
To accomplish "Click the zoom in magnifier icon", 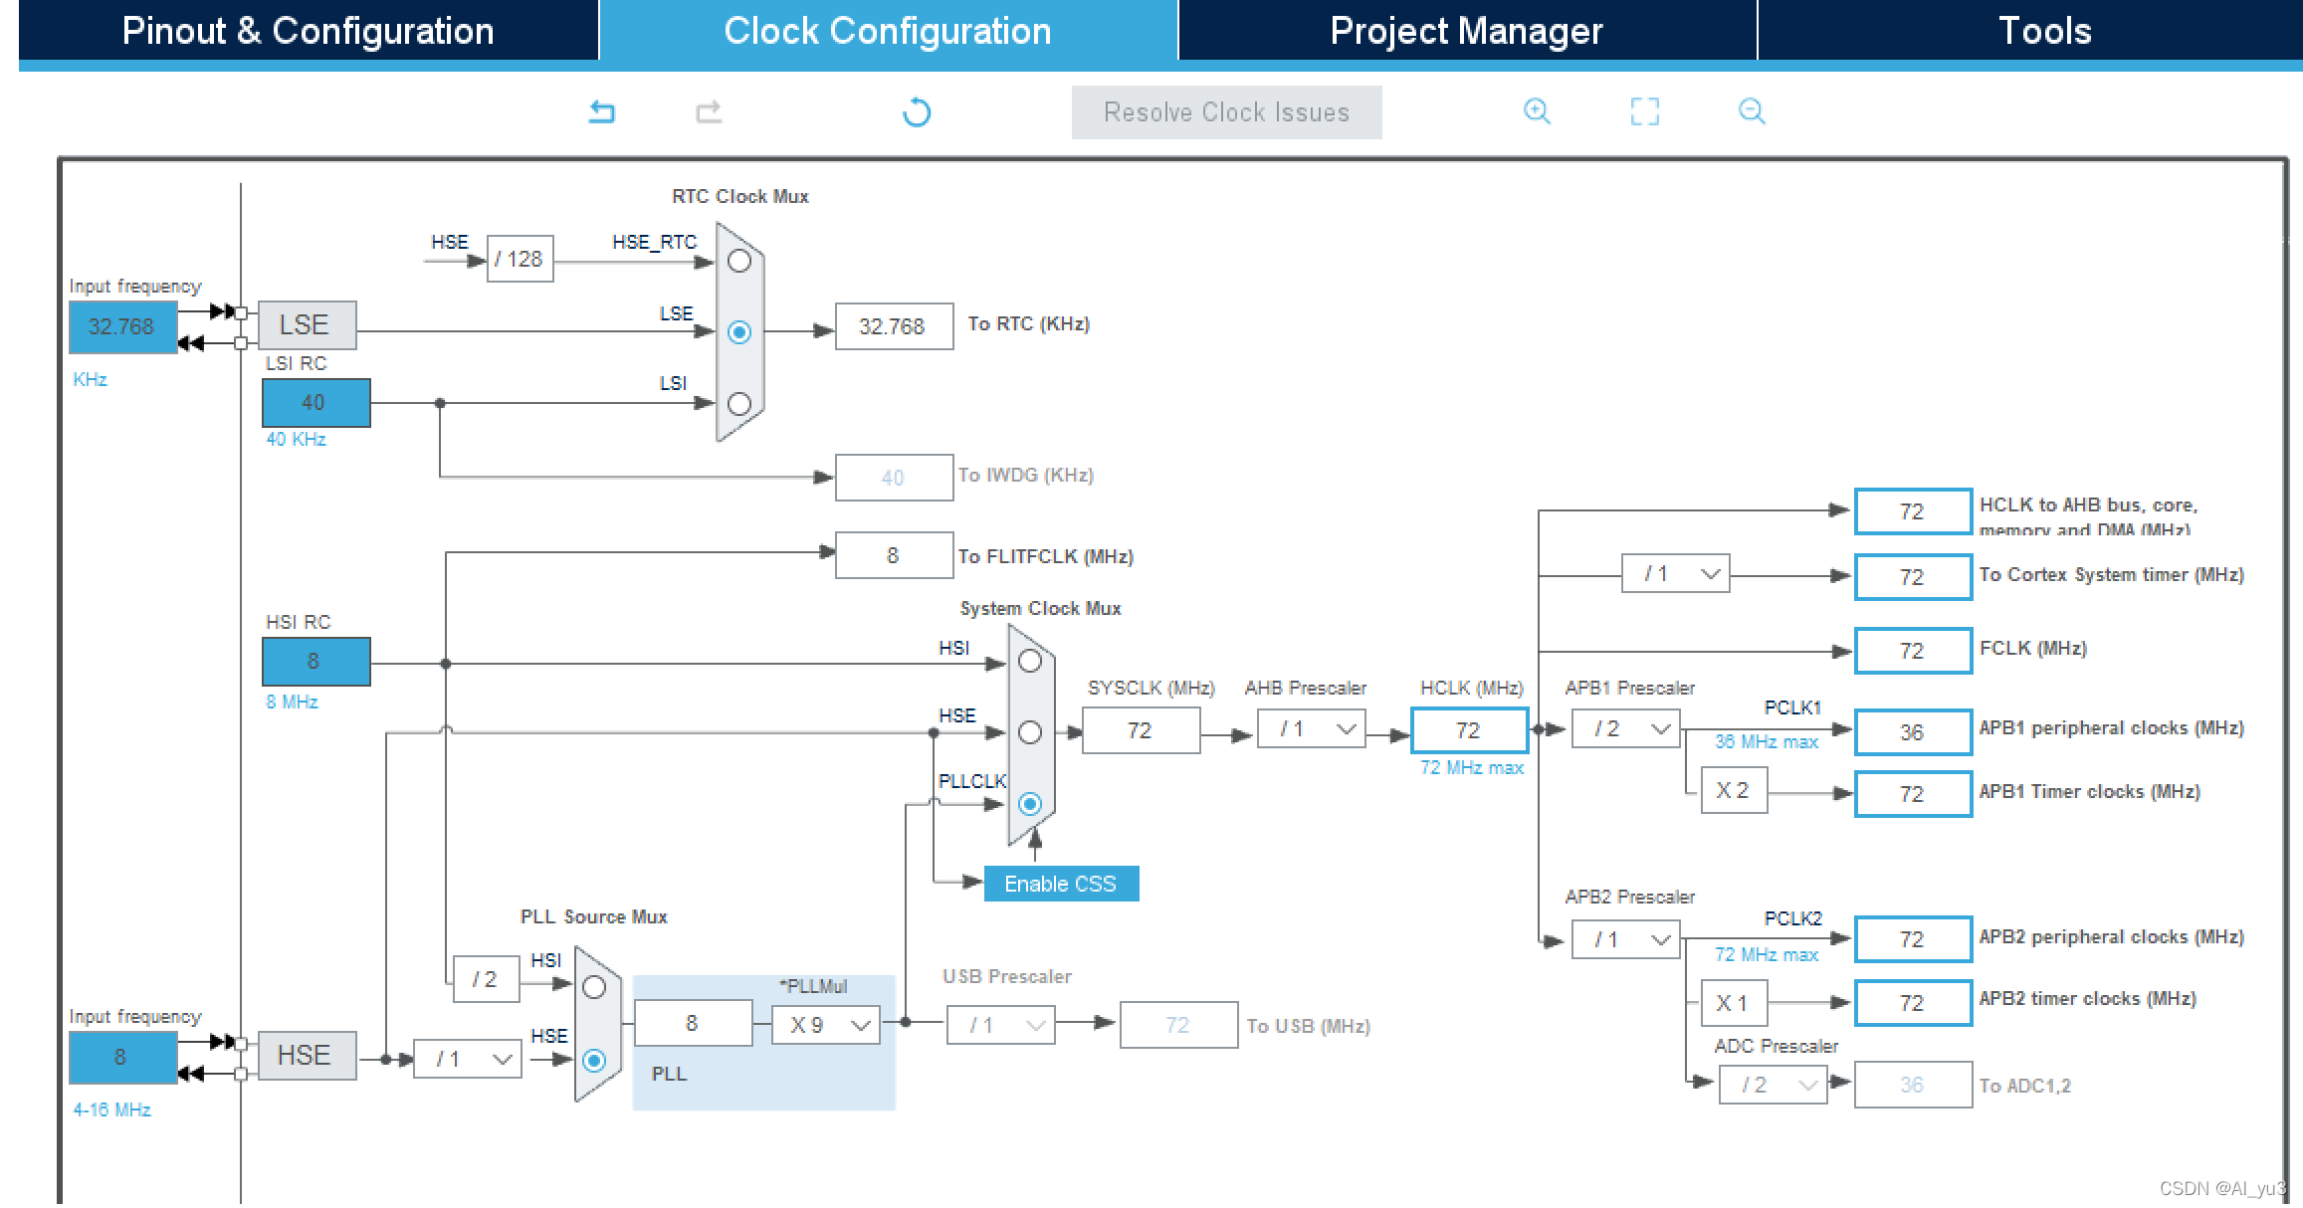I will point(1537,110).
